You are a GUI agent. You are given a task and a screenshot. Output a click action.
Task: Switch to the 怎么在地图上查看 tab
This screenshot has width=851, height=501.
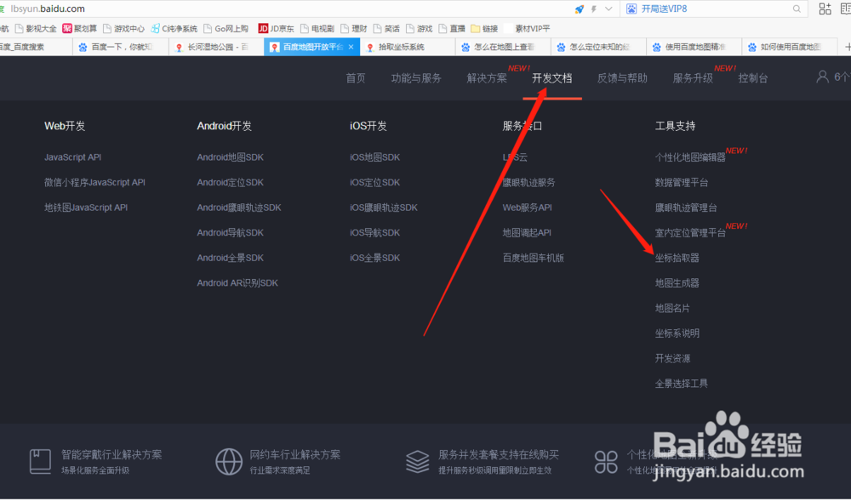503,47
